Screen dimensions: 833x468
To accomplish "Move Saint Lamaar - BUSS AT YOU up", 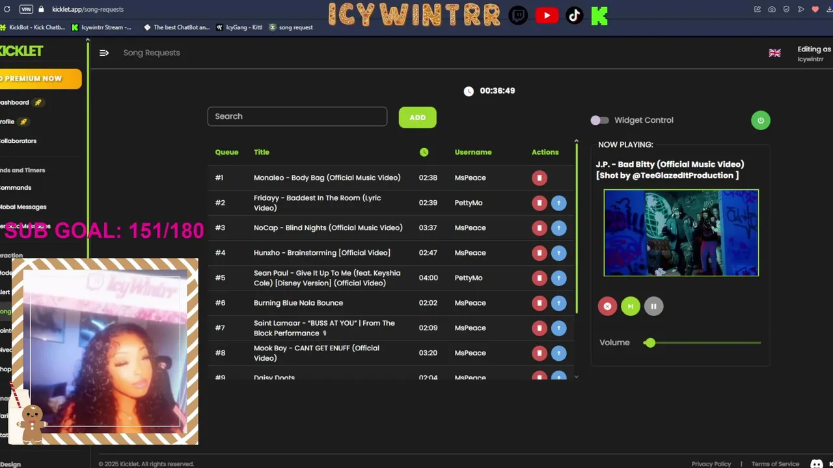I will pos(559,328).
